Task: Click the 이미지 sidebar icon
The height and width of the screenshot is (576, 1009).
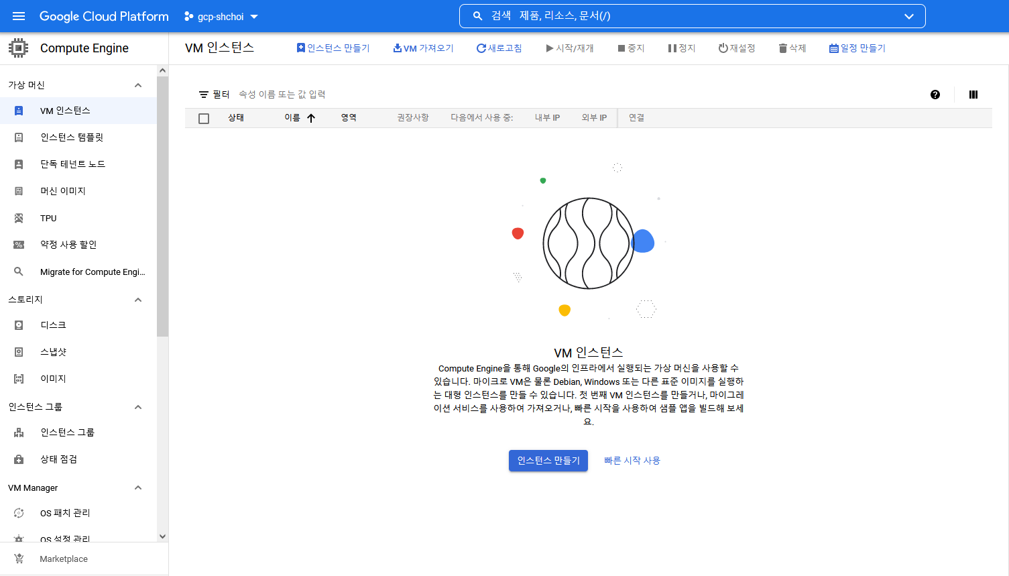Action: [x=19, y=379]
